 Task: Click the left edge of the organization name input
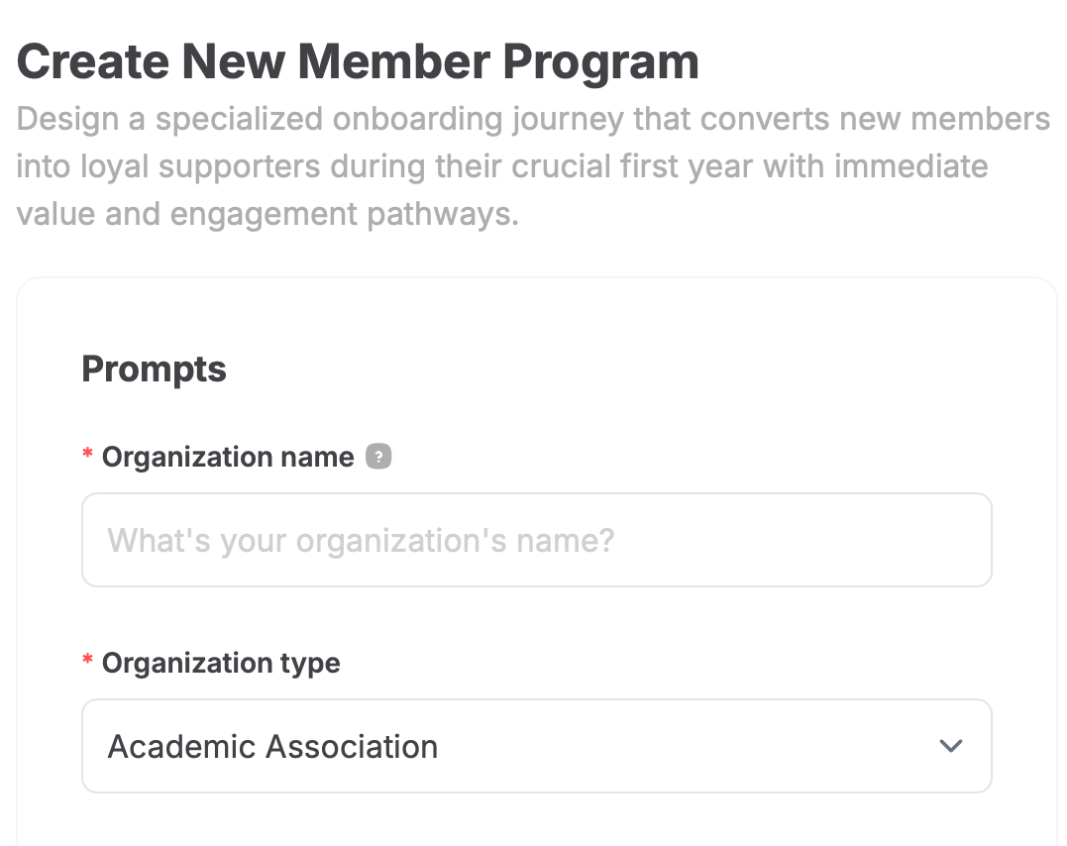[93, 540]
